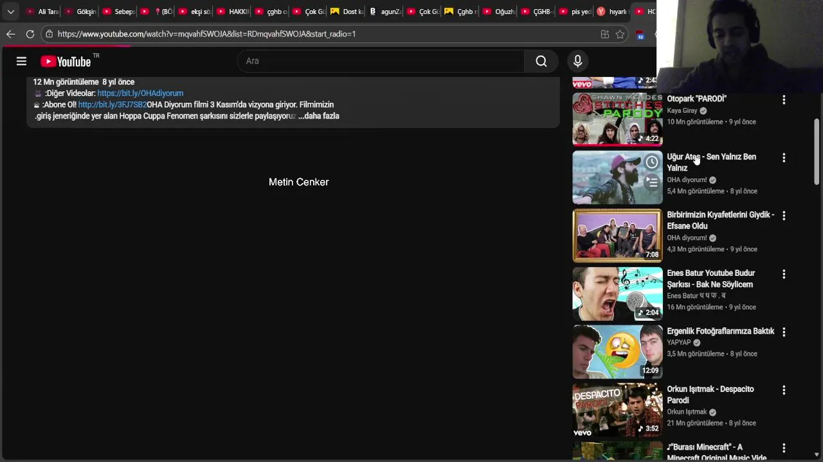The image size is (823, 462).
Task: Click the red extension icon with 52 badge
Action: [640, 35]
